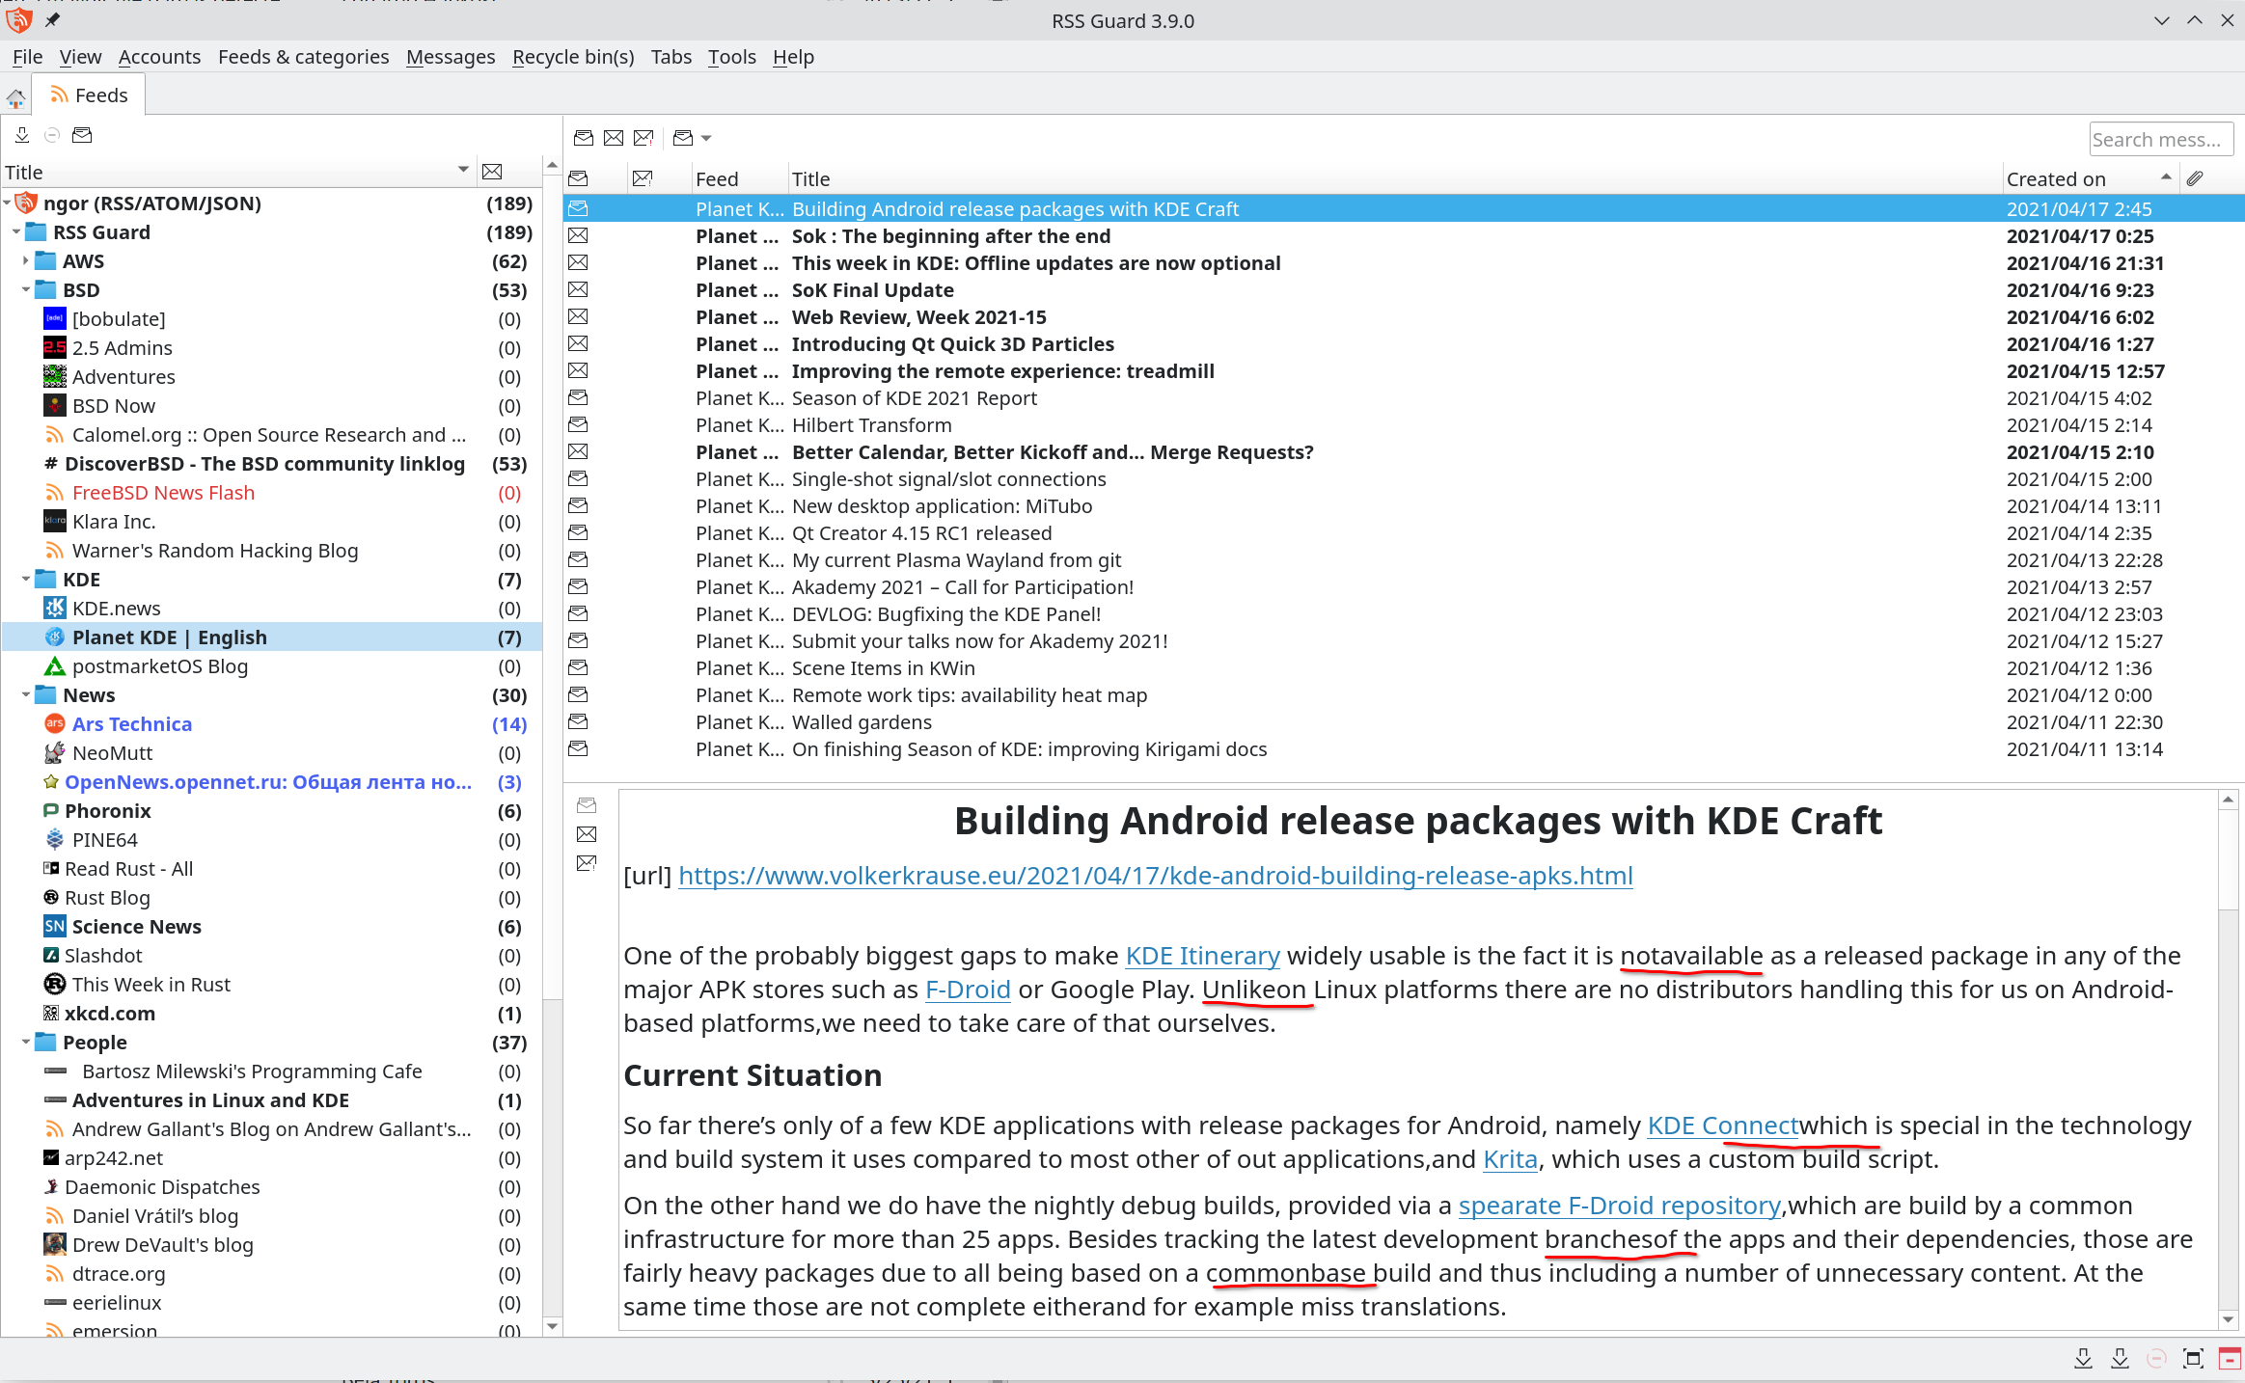Open the Accounts menu
This screenshot has width=2245, height=1383.
[x=159, y=57]
